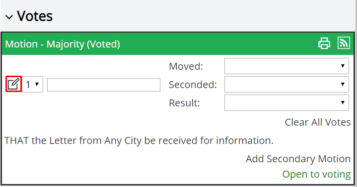This screenshot has height=187, width=357.
Task: Open the motion number dropdown showing 1
Action: click(x=33, y=85)
